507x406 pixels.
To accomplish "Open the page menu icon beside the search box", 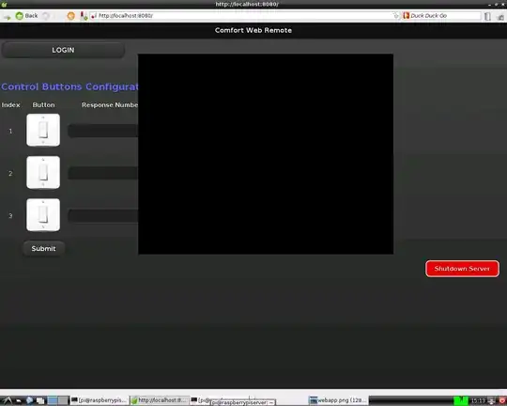I will pos(487,16).
